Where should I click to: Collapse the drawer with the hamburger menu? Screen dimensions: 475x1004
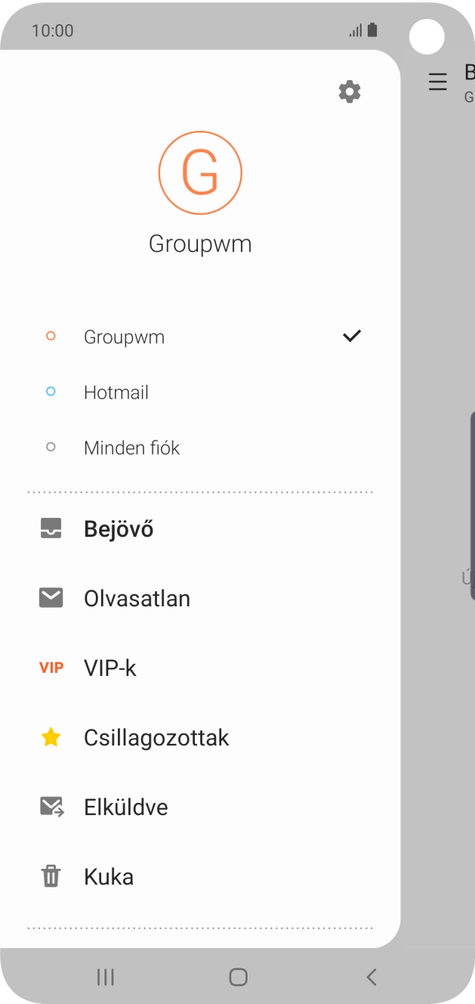[x=437, y=82]
